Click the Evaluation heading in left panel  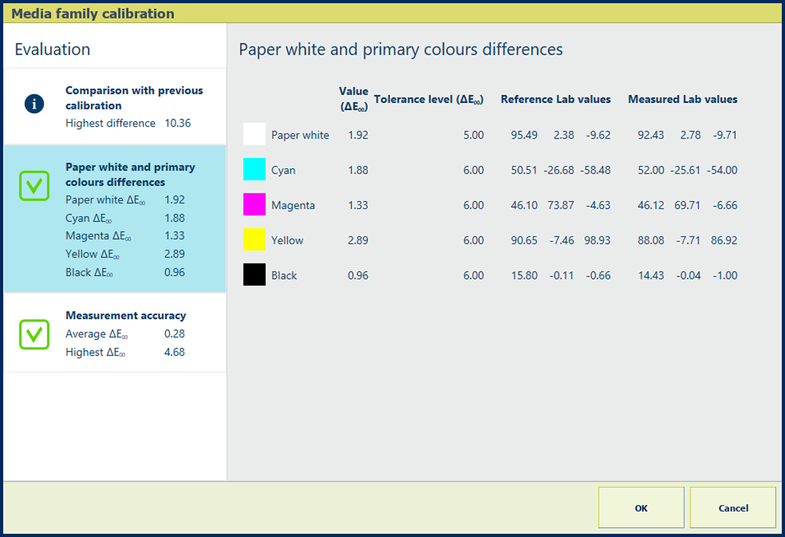coord(53,49)
